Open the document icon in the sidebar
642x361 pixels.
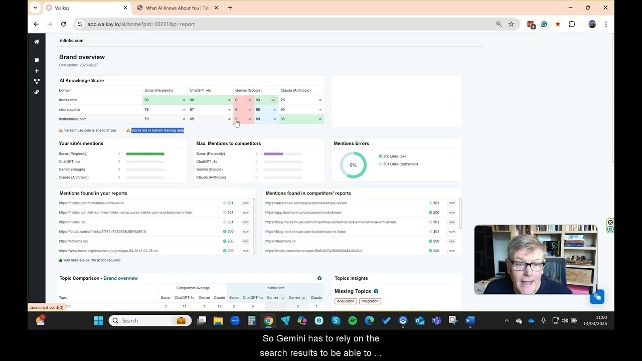pyautogui.click(x=37, y=60)
